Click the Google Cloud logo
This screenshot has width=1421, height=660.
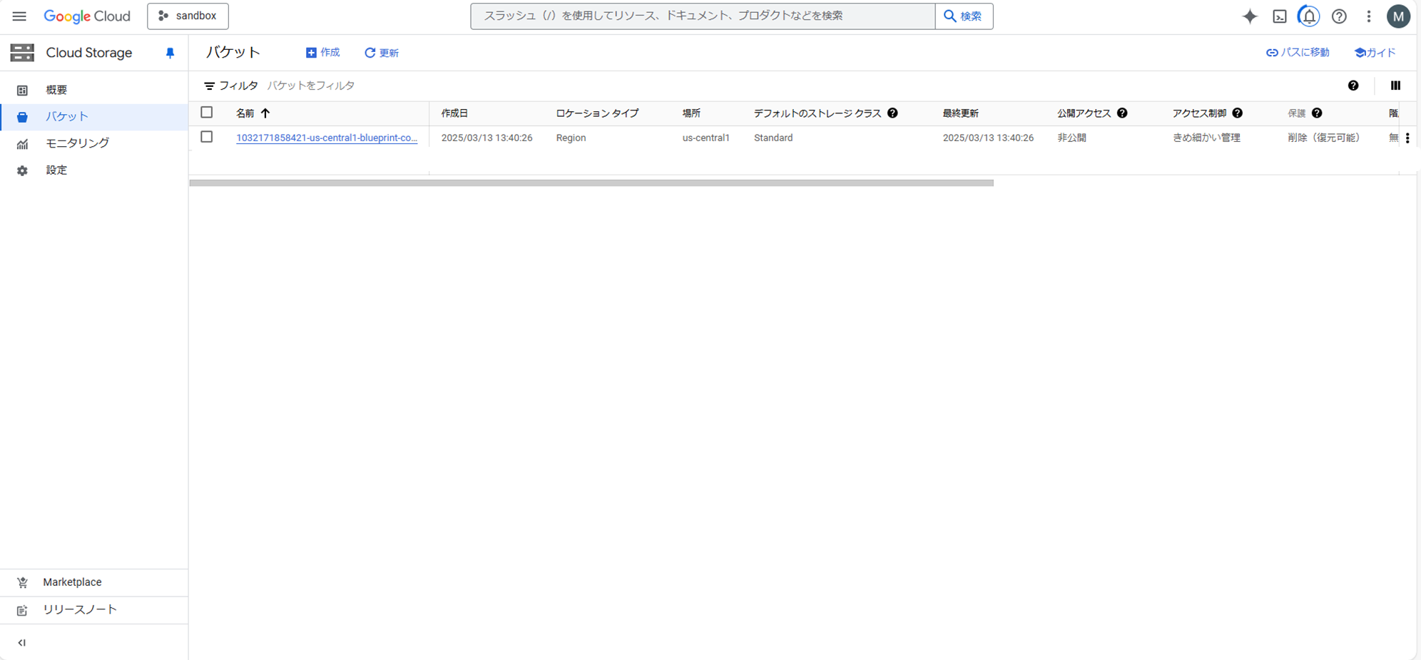click(x=87, y=16)
